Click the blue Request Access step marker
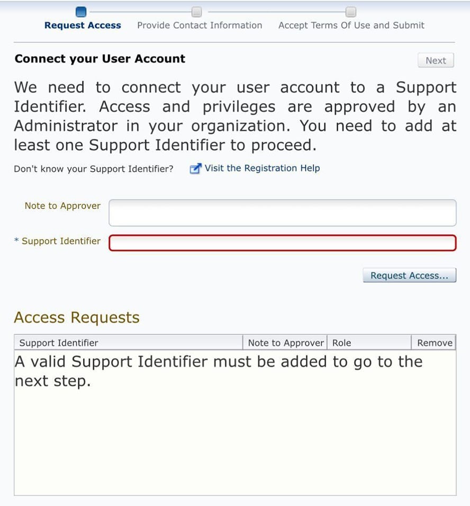The width and height of the screenshot is (470, 506). [81, 11]
